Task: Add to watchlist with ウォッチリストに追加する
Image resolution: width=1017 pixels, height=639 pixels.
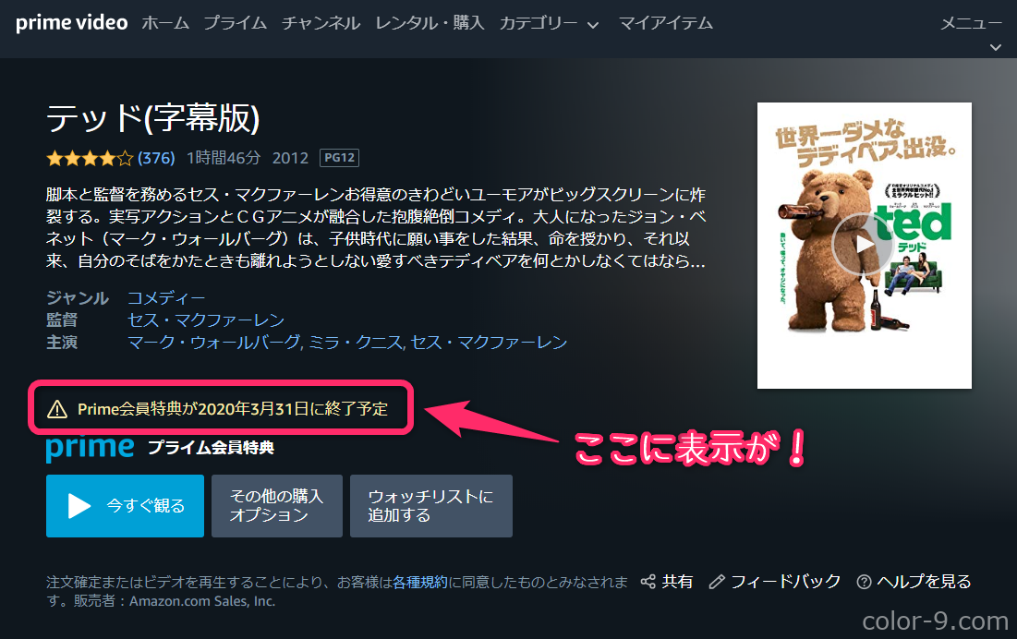Action: tap(431, 505)
